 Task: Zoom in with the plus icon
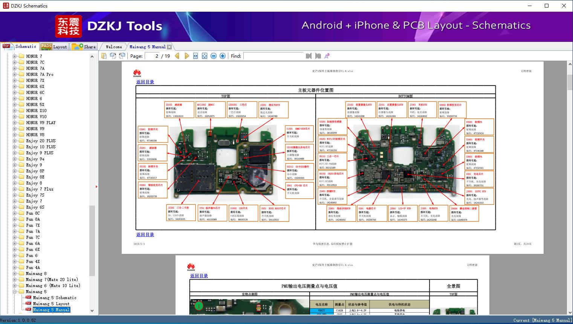(x=223, y=56)
